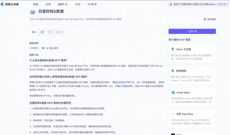
Task: Click feature item 4 支持高效通信机制
Action: 71,126
